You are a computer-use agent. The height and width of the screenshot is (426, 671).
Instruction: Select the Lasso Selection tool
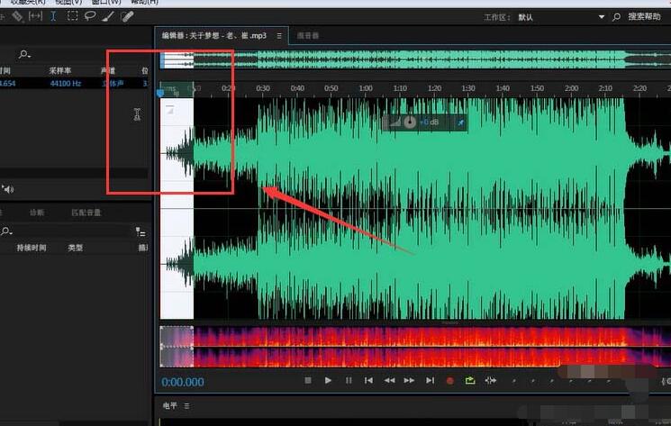click(90, 16)
